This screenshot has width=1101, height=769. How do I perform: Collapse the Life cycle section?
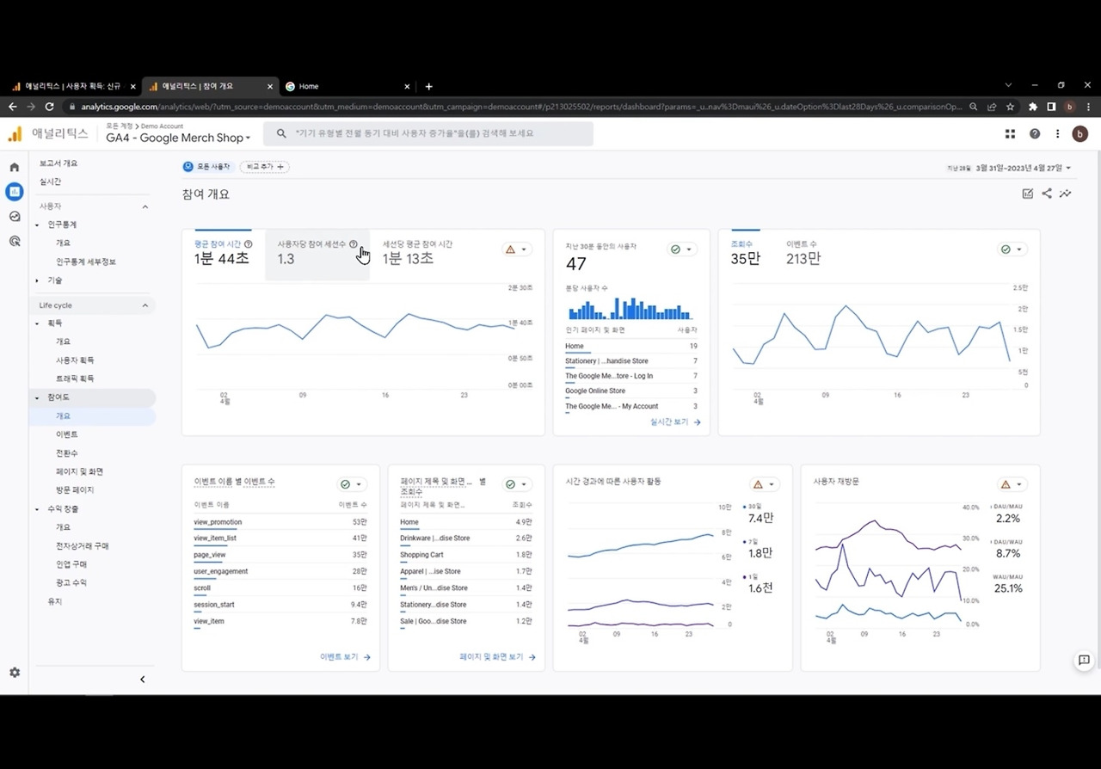tap(145, 305)
